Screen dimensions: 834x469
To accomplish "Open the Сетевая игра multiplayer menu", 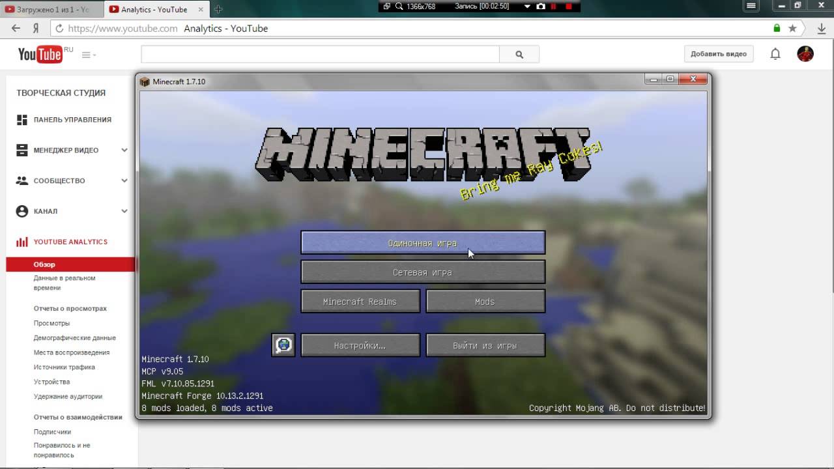I will (423, 272).
